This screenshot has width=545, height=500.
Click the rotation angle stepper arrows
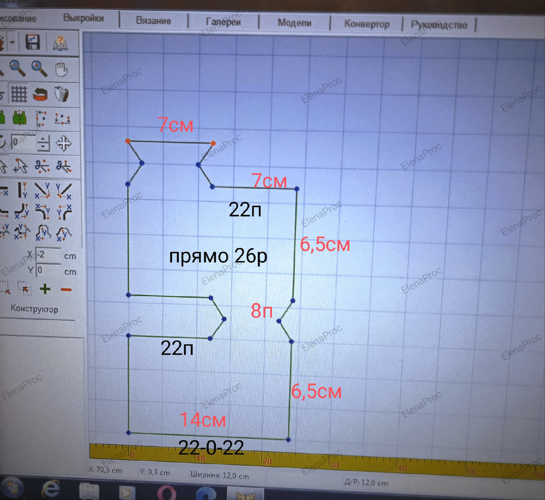(43, 144)
